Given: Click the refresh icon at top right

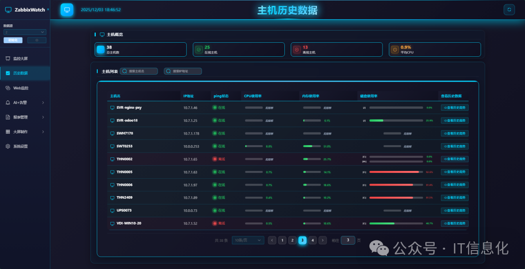Looking at the screenshot, I should coord(509,9).
